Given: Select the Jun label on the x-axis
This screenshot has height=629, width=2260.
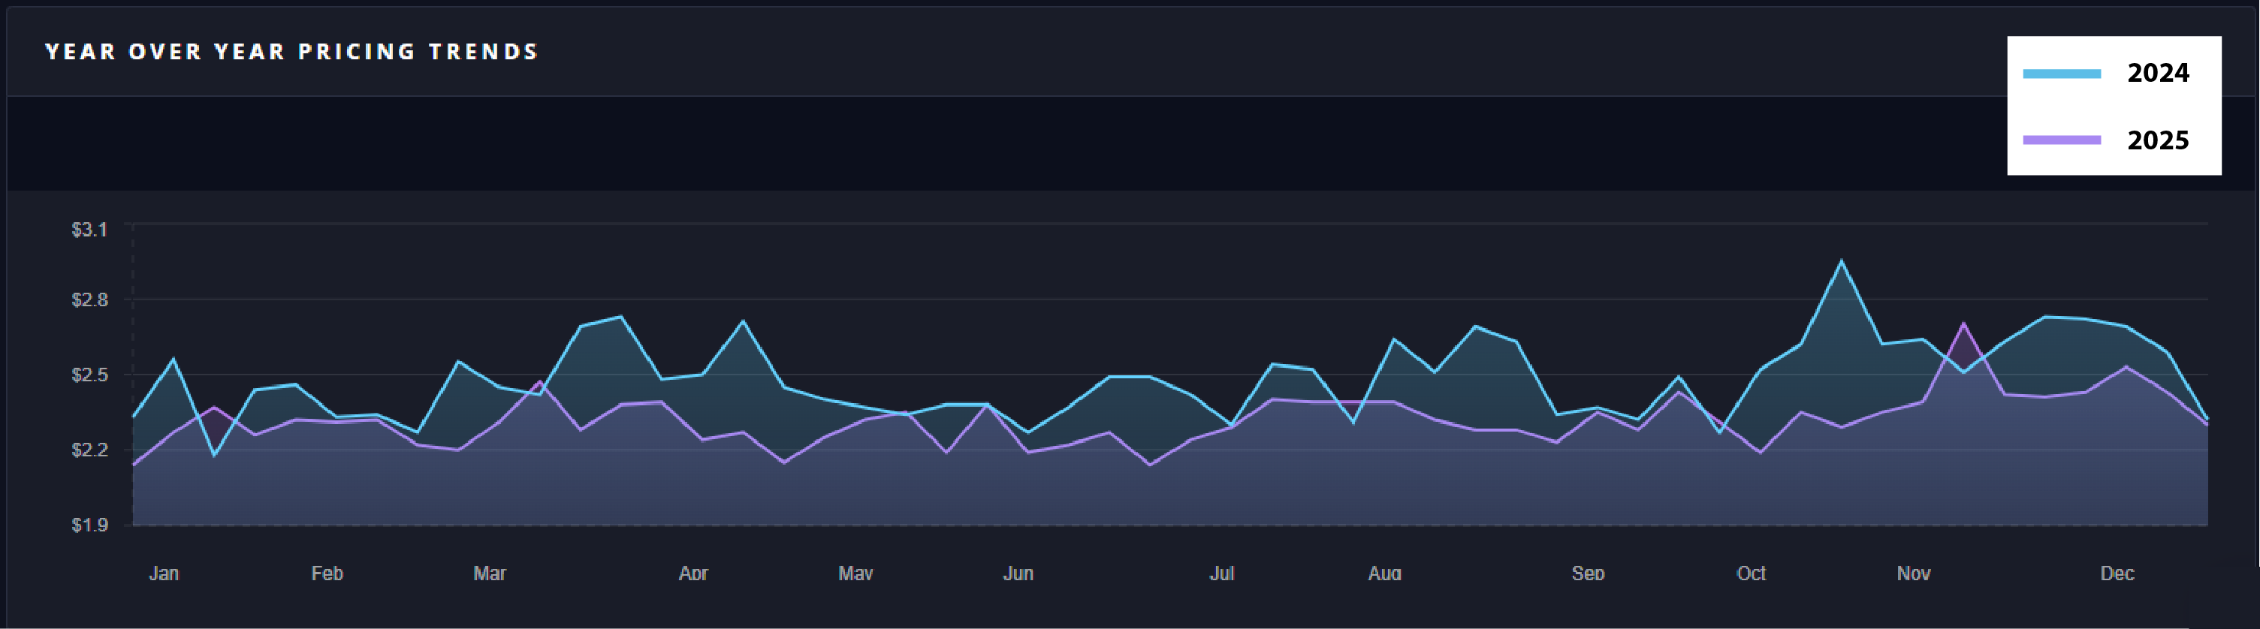Looking at the screenshot, I should (1018, 573).
